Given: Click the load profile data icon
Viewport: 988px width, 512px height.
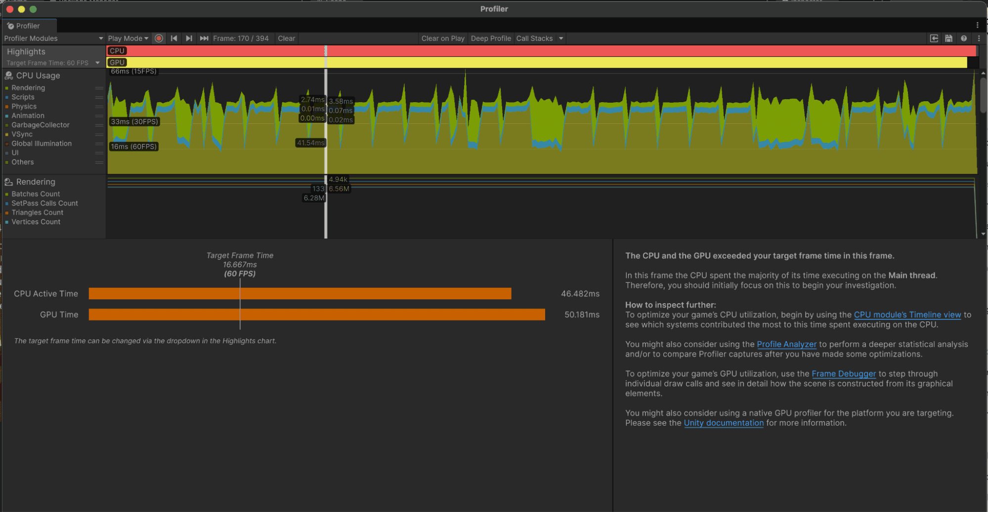Looking at the screenshot, I should click(x=934, y=38).
